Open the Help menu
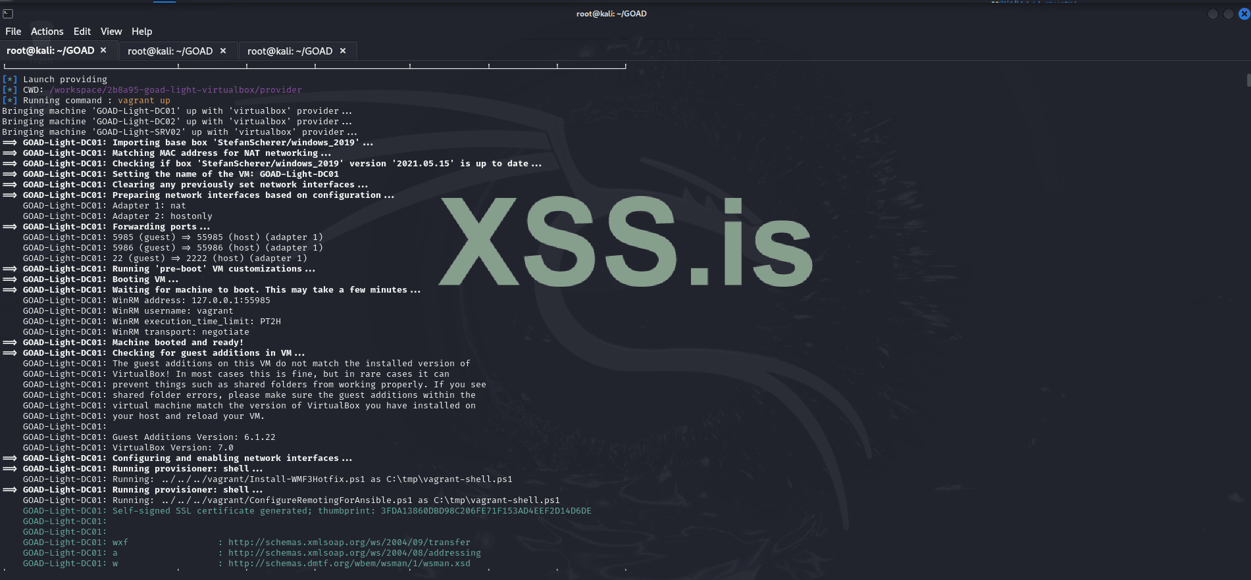The height and width of the screenshot is (580, 1251). (141, 32)
